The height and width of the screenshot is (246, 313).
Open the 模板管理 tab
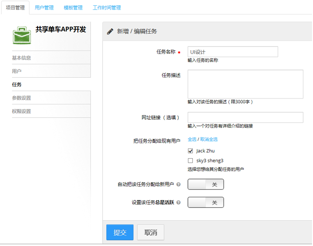coord(73,8)
